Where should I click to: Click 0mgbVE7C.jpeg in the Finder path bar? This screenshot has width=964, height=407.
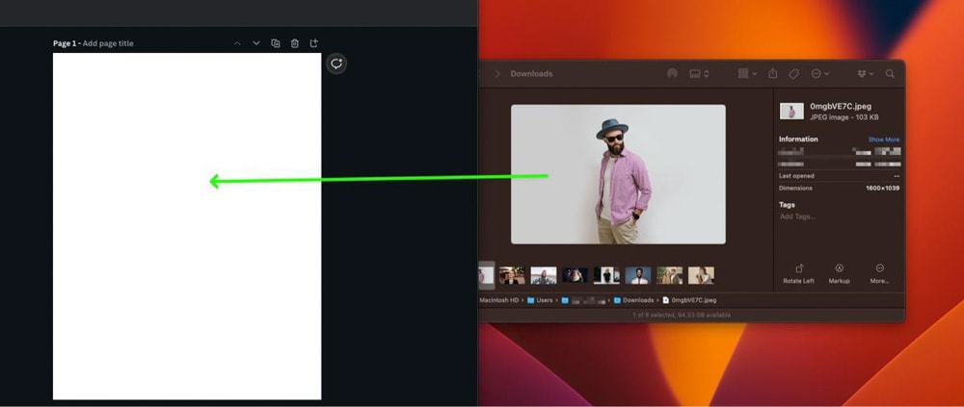pos(689,301)
